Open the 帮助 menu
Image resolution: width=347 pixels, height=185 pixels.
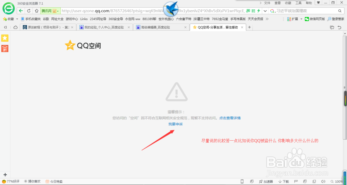pos(309,3)
